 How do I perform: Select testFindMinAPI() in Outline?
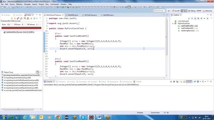click(x=188, y=26)
